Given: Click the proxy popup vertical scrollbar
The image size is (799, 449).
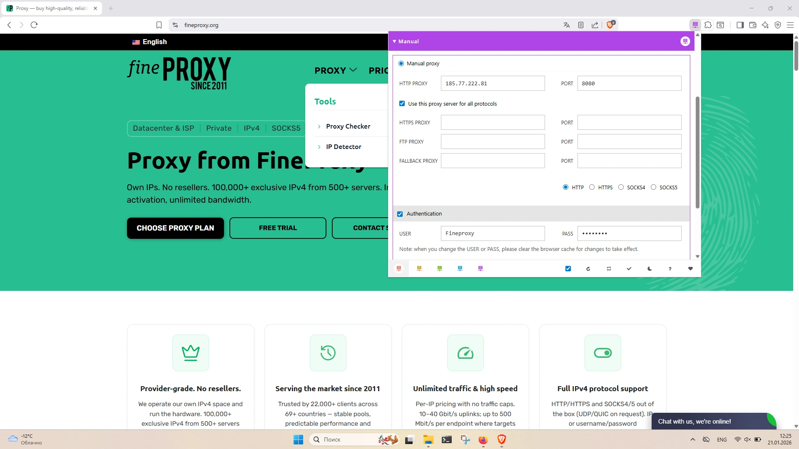Looking at the screenshot, I should (x=697, y=152).
